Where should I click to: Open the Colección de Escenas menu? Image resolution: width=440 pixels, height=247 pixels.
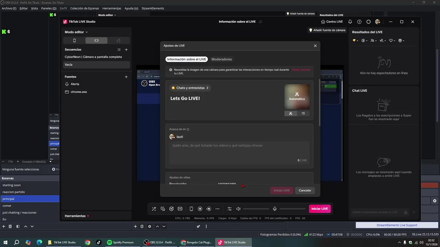pos(85,8)
